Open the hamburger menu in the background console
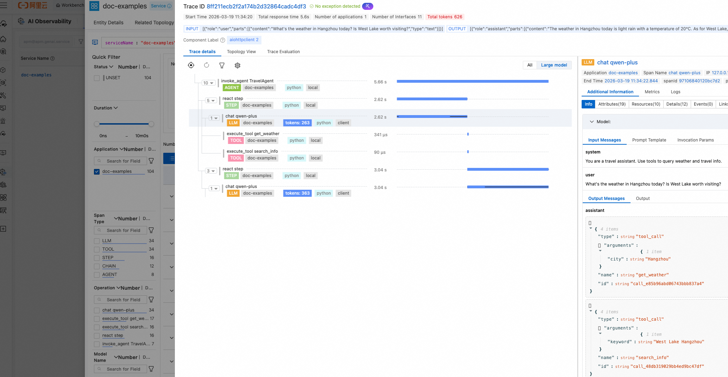Screen dimensions: 728x377 pyautogui.click(x=4, y=5)
